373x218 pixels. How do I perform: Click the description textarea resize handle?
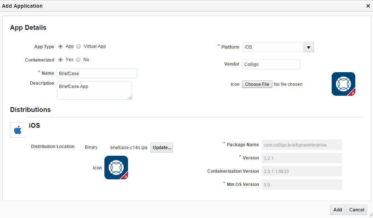coord(130,98)
